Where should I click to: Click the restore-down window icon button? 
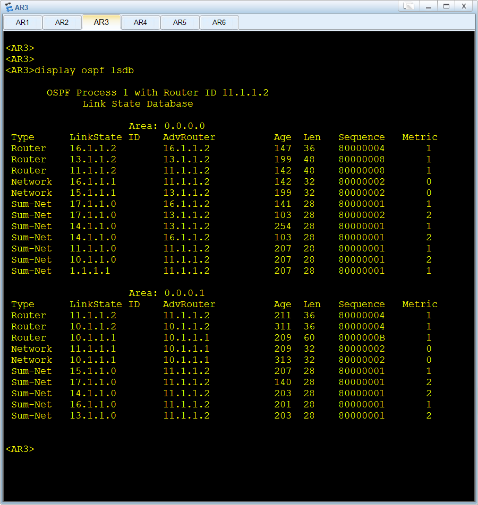tap(409, 6)
